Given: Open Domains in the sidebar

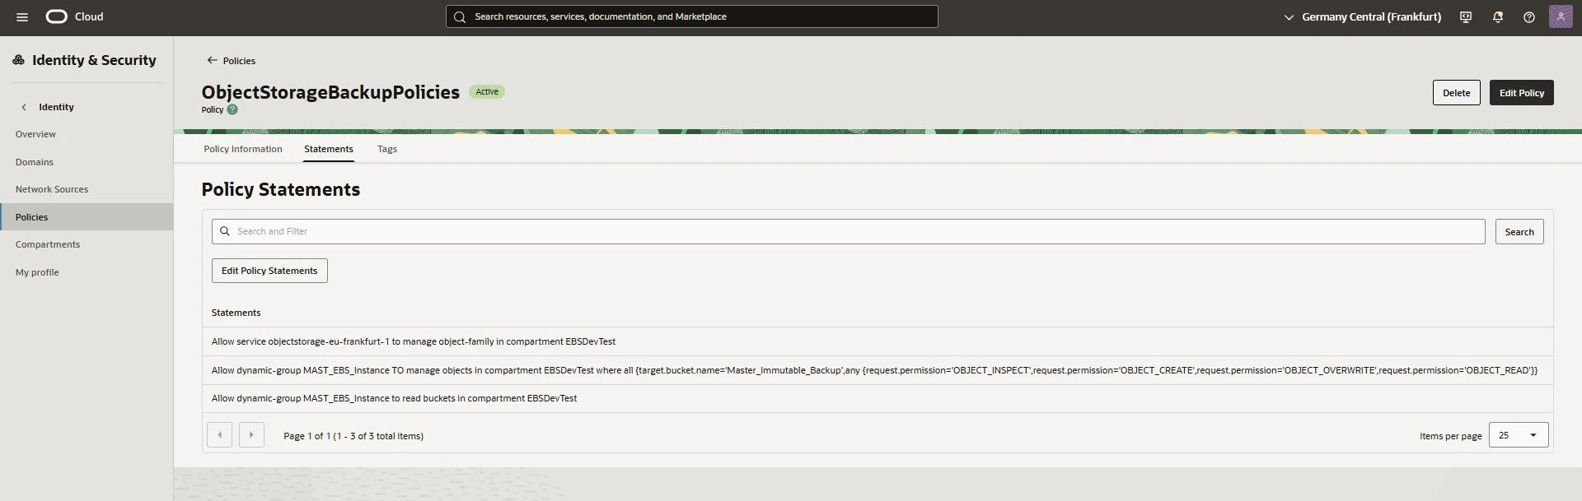Looking at the screenshot, I should click(x=34, y=162).
